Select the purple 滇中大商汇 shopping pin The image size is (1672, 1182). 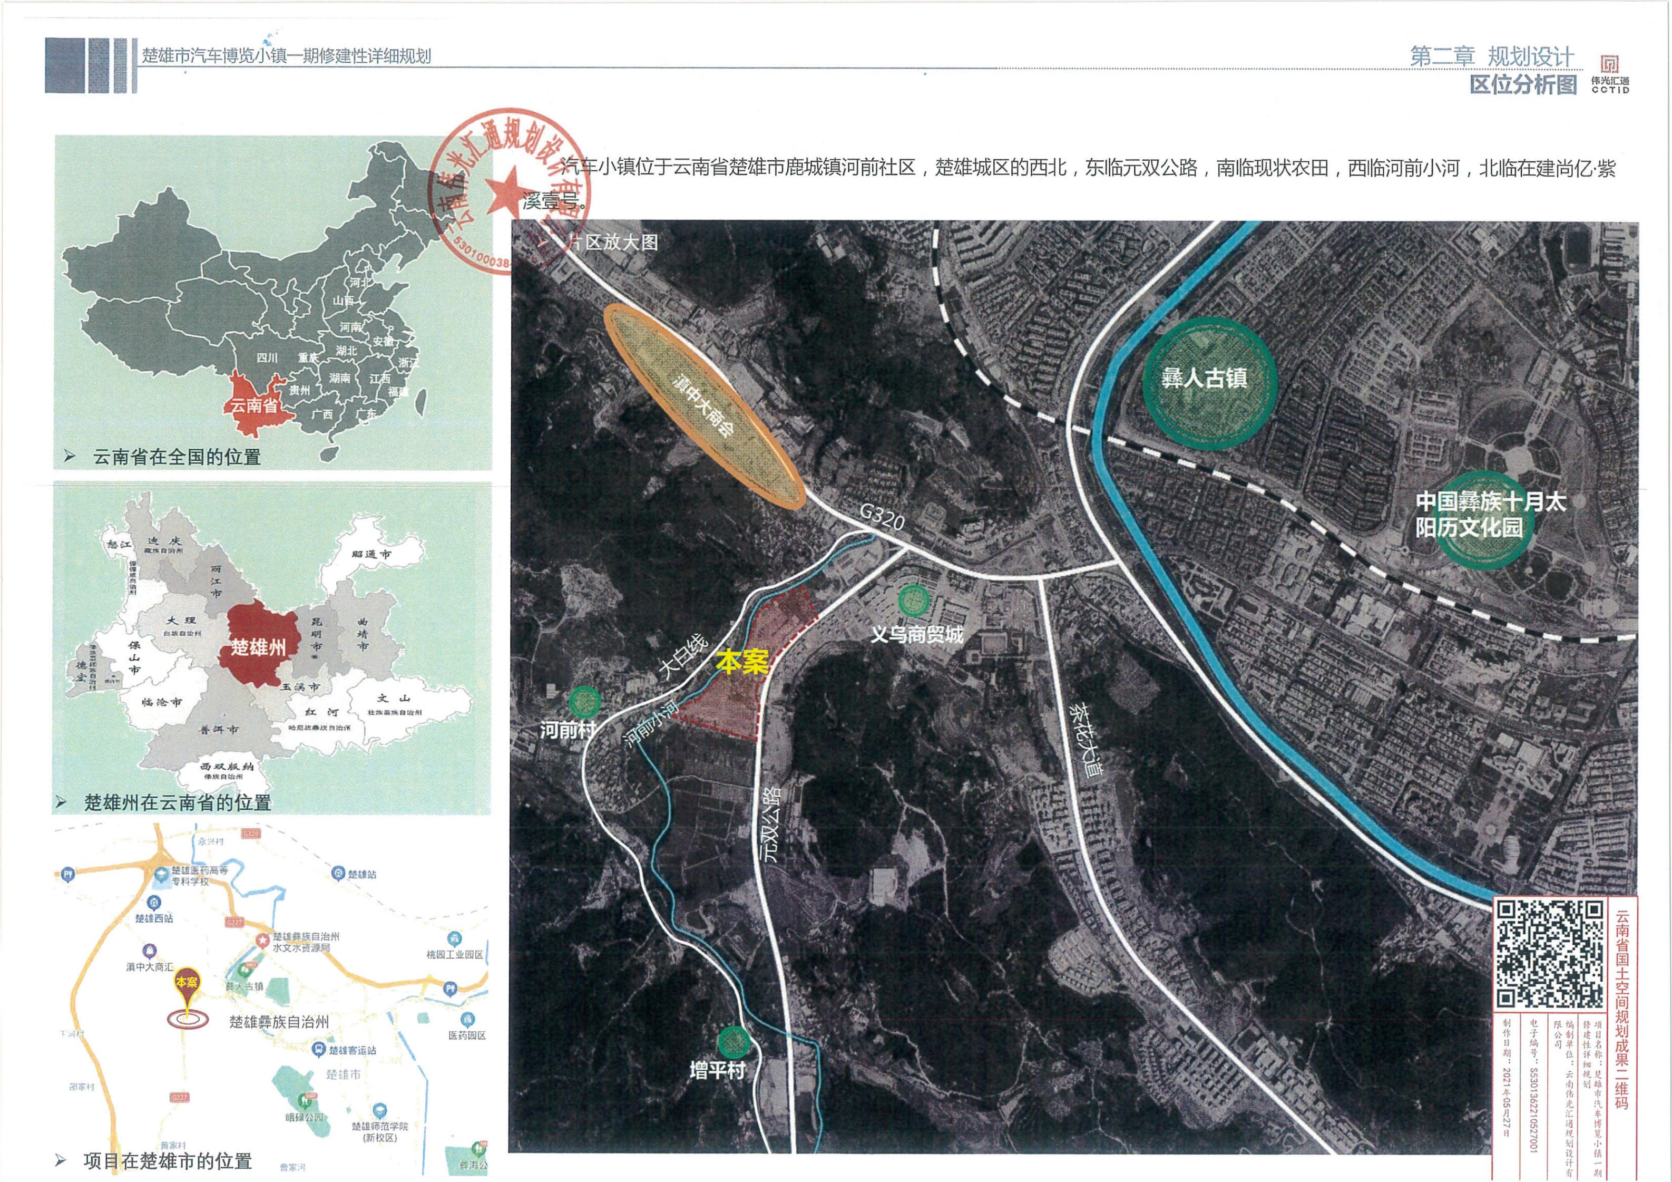tap(149, 951)
